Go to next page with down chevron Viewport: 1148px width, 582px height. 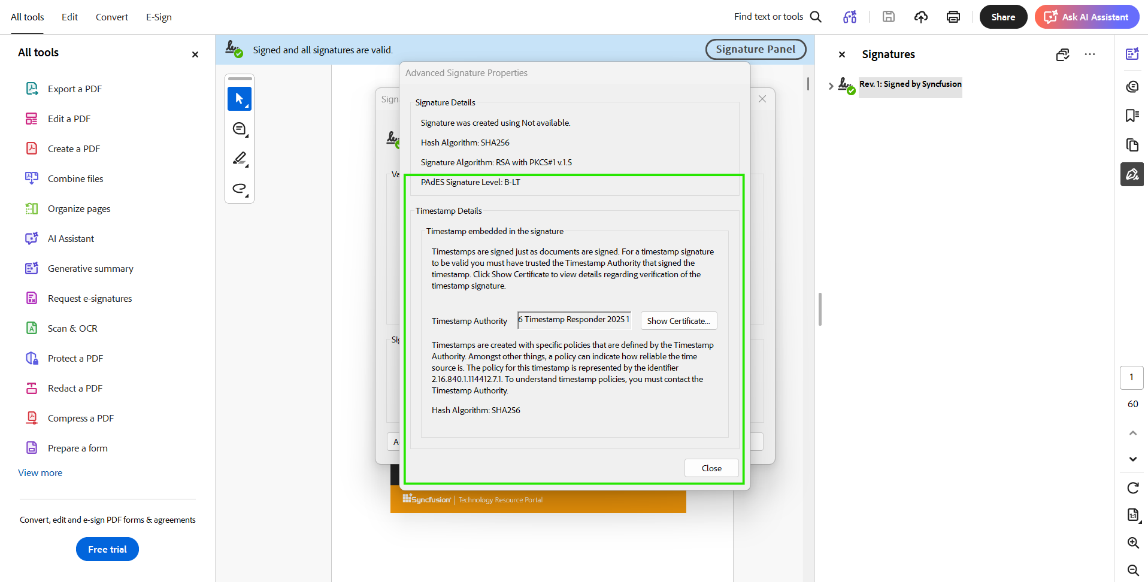coord(1133,459)
